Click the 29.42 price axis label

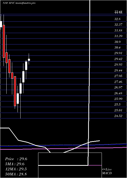118,59
